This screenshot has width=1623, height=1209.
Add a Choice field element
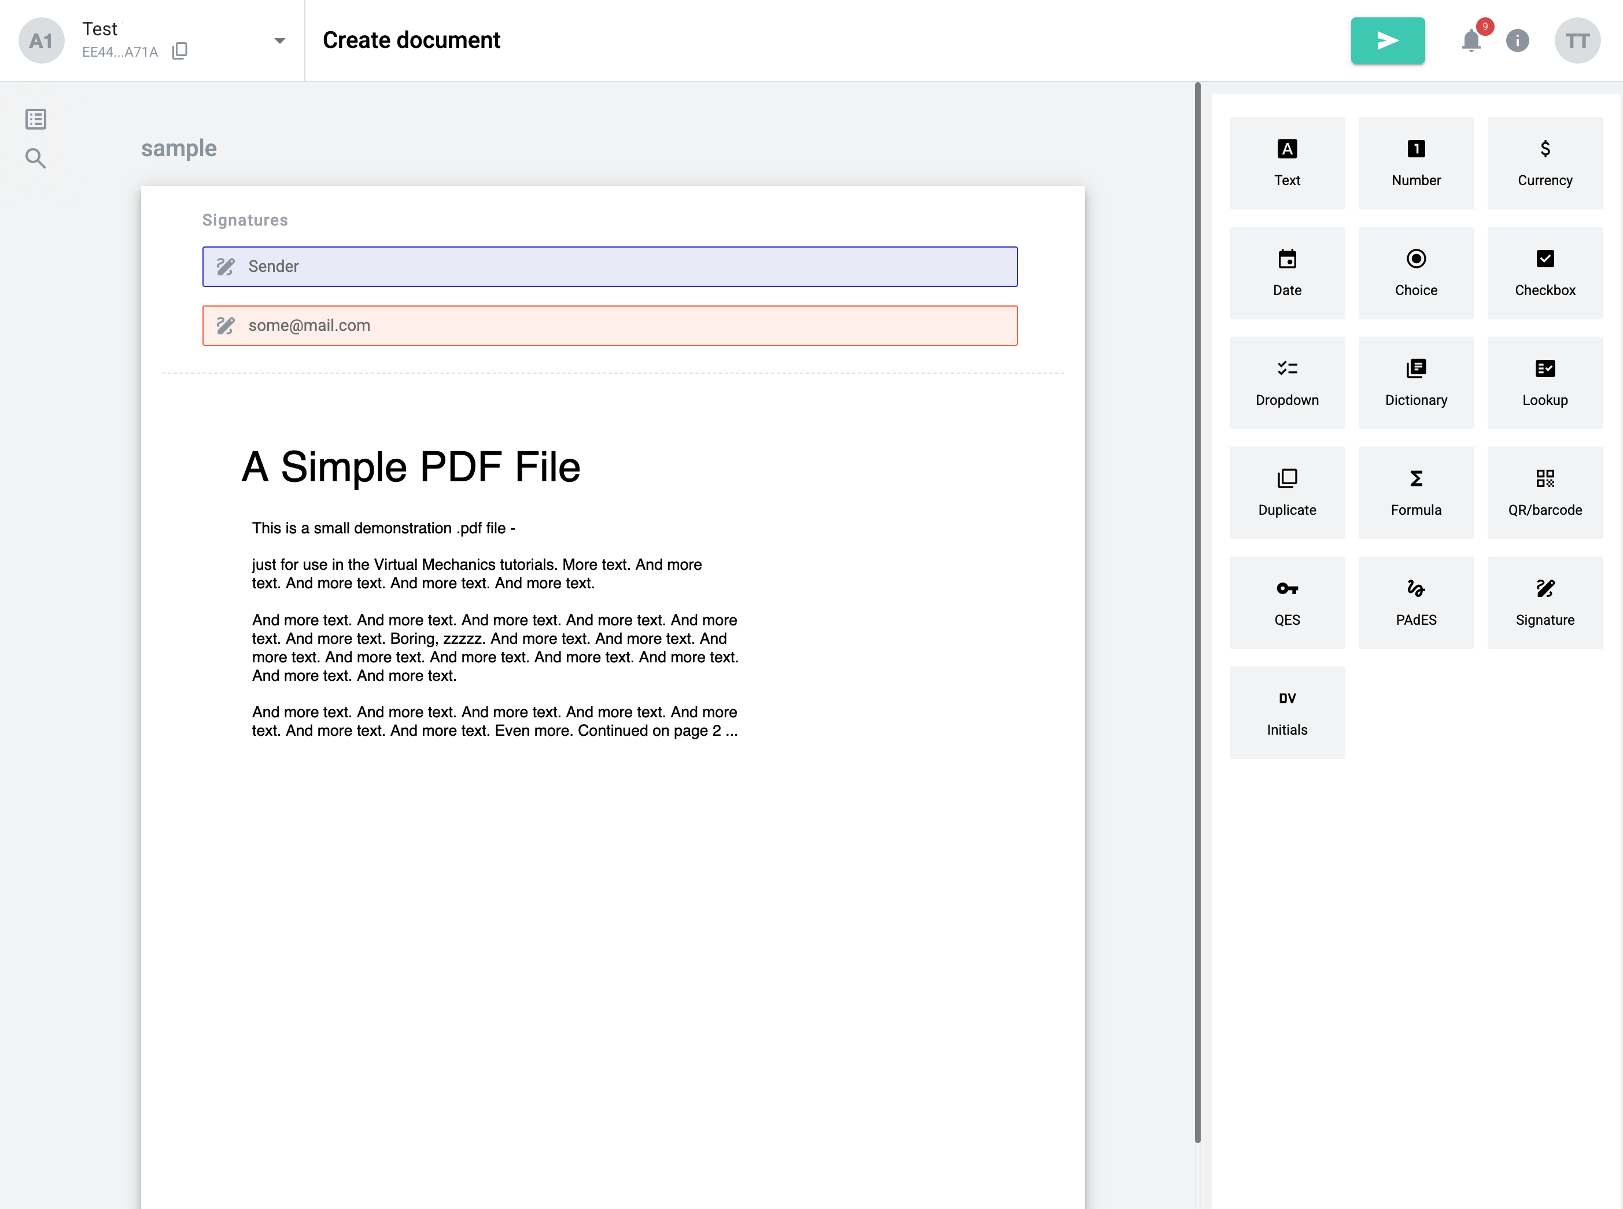coord(1416,273)
